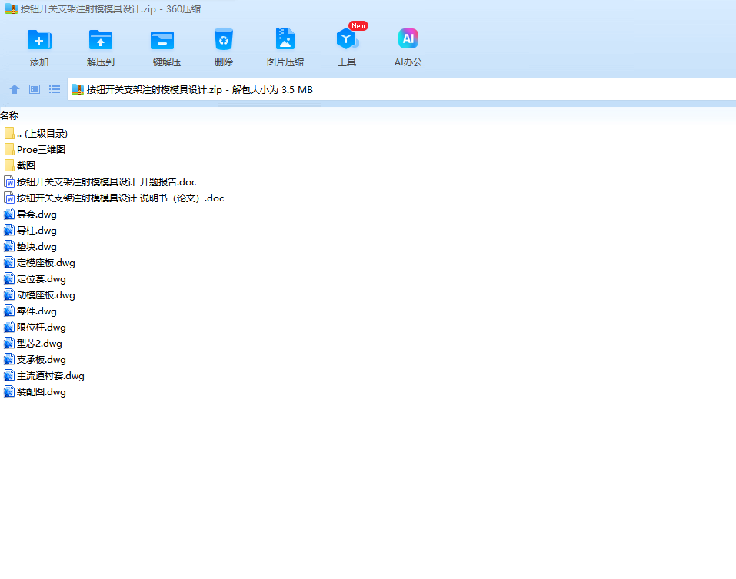Go up one level with arrow icon
Screen dimensions: 736x579
(15, 89)
